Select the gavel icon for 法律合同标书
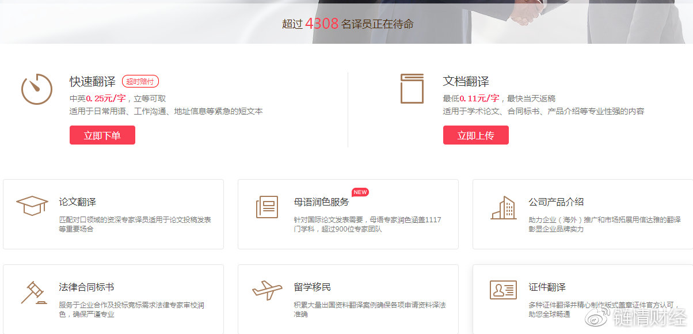693x334 pixels. tap(33, 291)
